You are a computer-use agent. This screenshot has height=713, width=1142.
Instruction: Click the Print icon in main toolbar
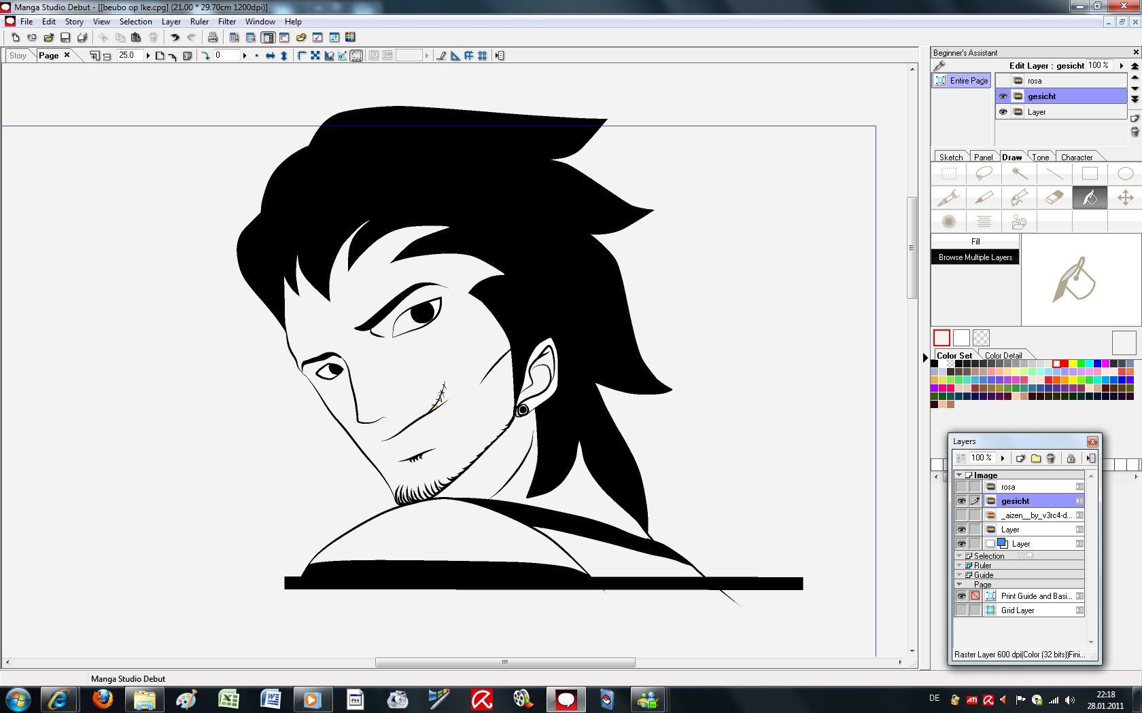(213, 37)
